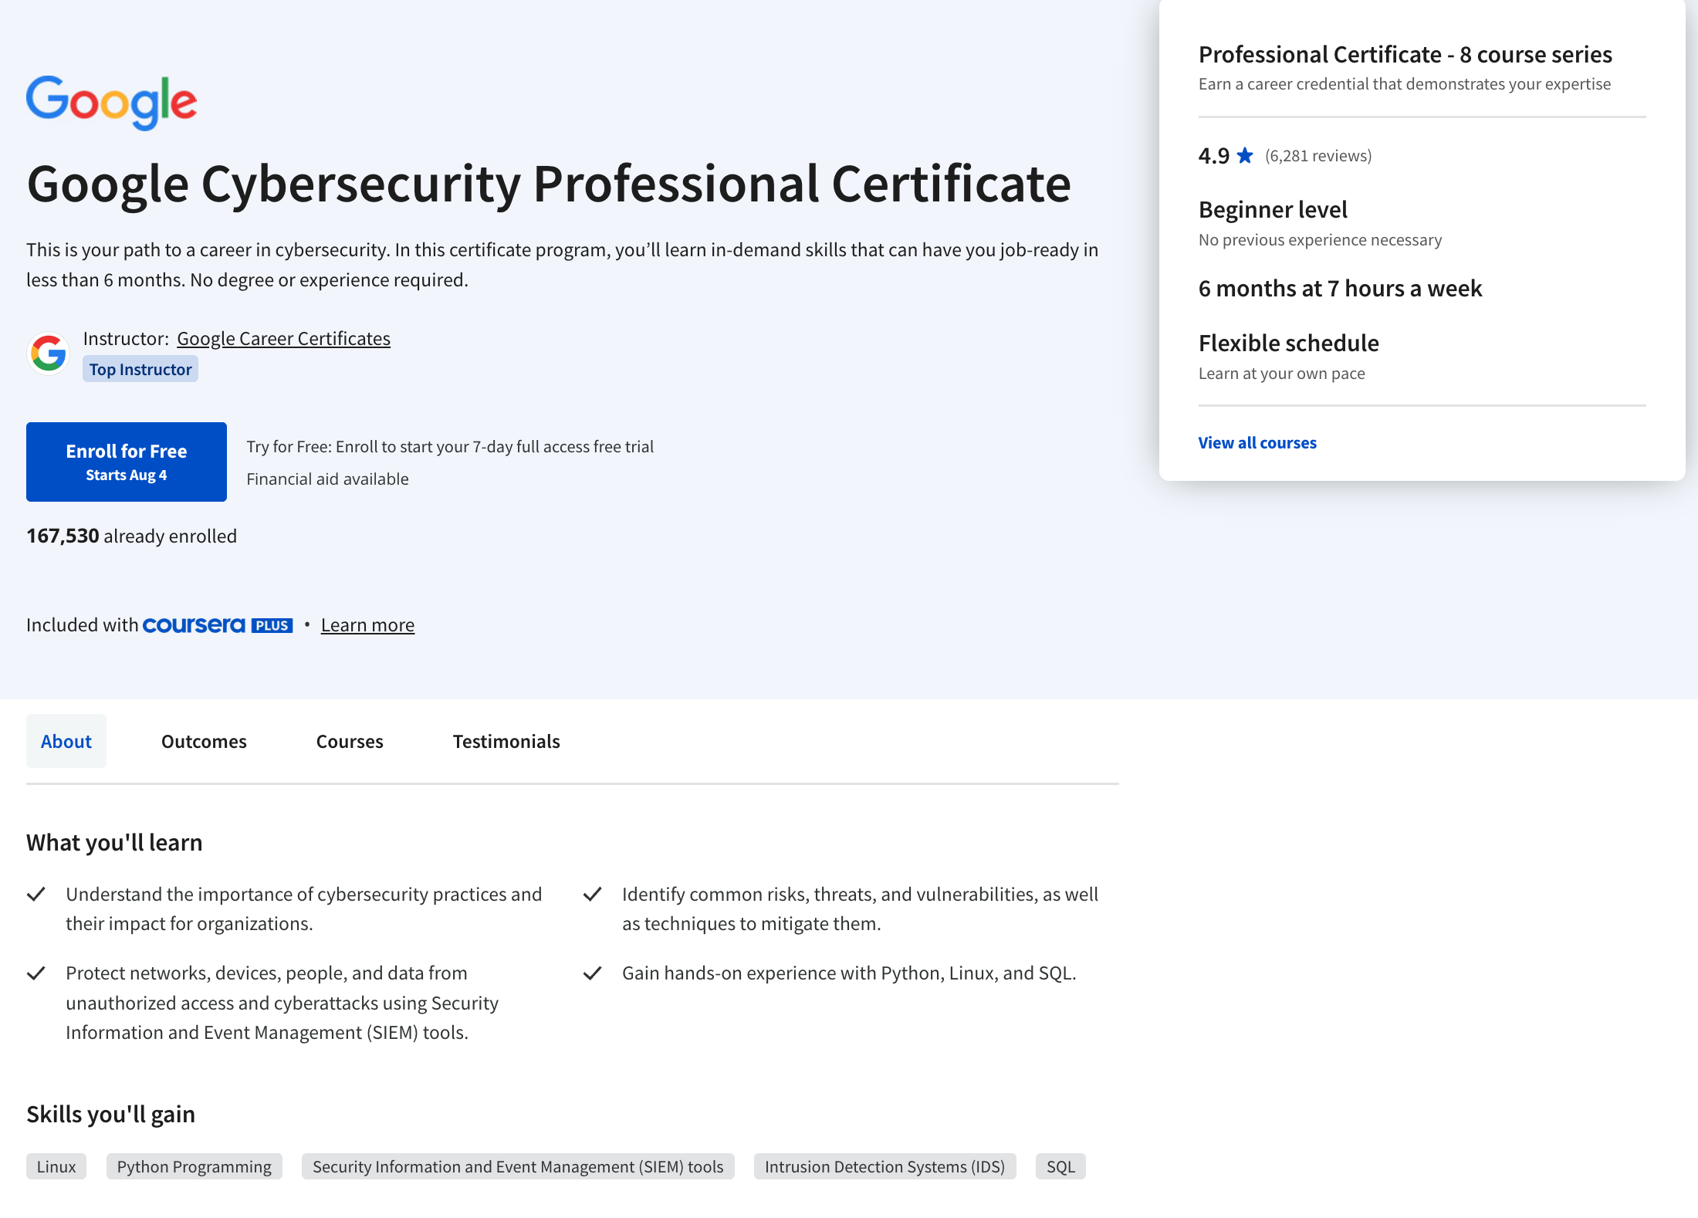Select the Python Programming skill tag
Viewport: 1698px width, 1218px height.
tap(194, 1166)
